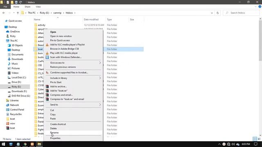Choose Create shortcut in context menu
This screenshot has height=147, width=262.
[58, 124]
